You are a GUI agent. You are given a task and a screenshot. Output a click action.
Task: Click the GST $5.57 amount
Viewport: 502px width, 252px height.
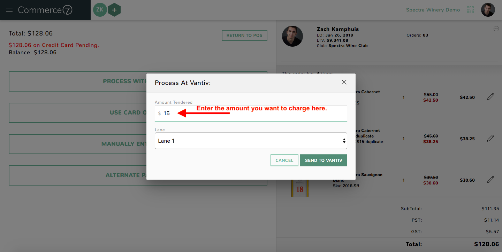coord(493,231)
